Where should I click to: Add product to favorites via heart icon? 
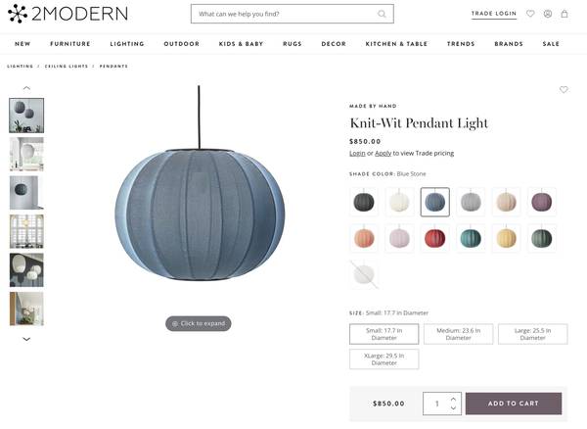pyautogui.click(x=564, y=89)
